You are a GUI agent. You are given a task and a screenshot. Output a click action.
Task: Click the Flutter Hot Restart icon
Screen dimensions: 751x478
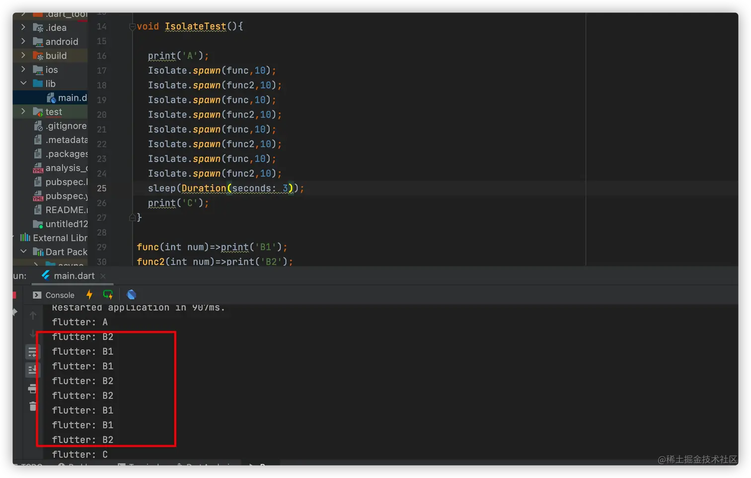[x=108, y=295]
